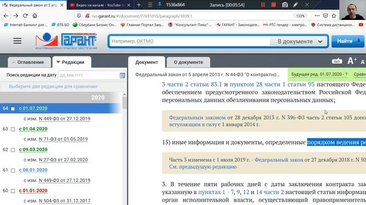
Task: Open Garant hamburger main menu
Action: [x=17, y=41]
